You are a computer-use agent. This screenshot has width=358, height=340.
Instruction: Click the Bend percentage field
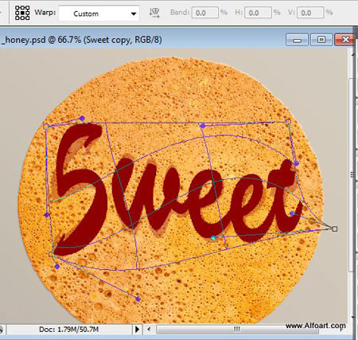(204, 13)
